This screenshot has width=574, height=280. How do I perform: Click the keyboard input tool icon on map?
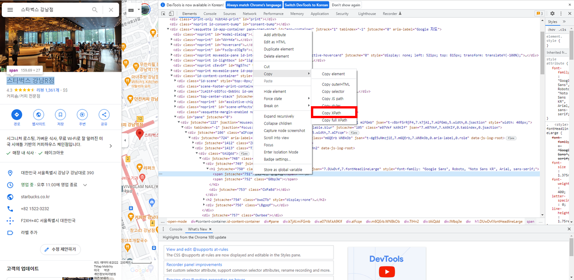[130, 10]
